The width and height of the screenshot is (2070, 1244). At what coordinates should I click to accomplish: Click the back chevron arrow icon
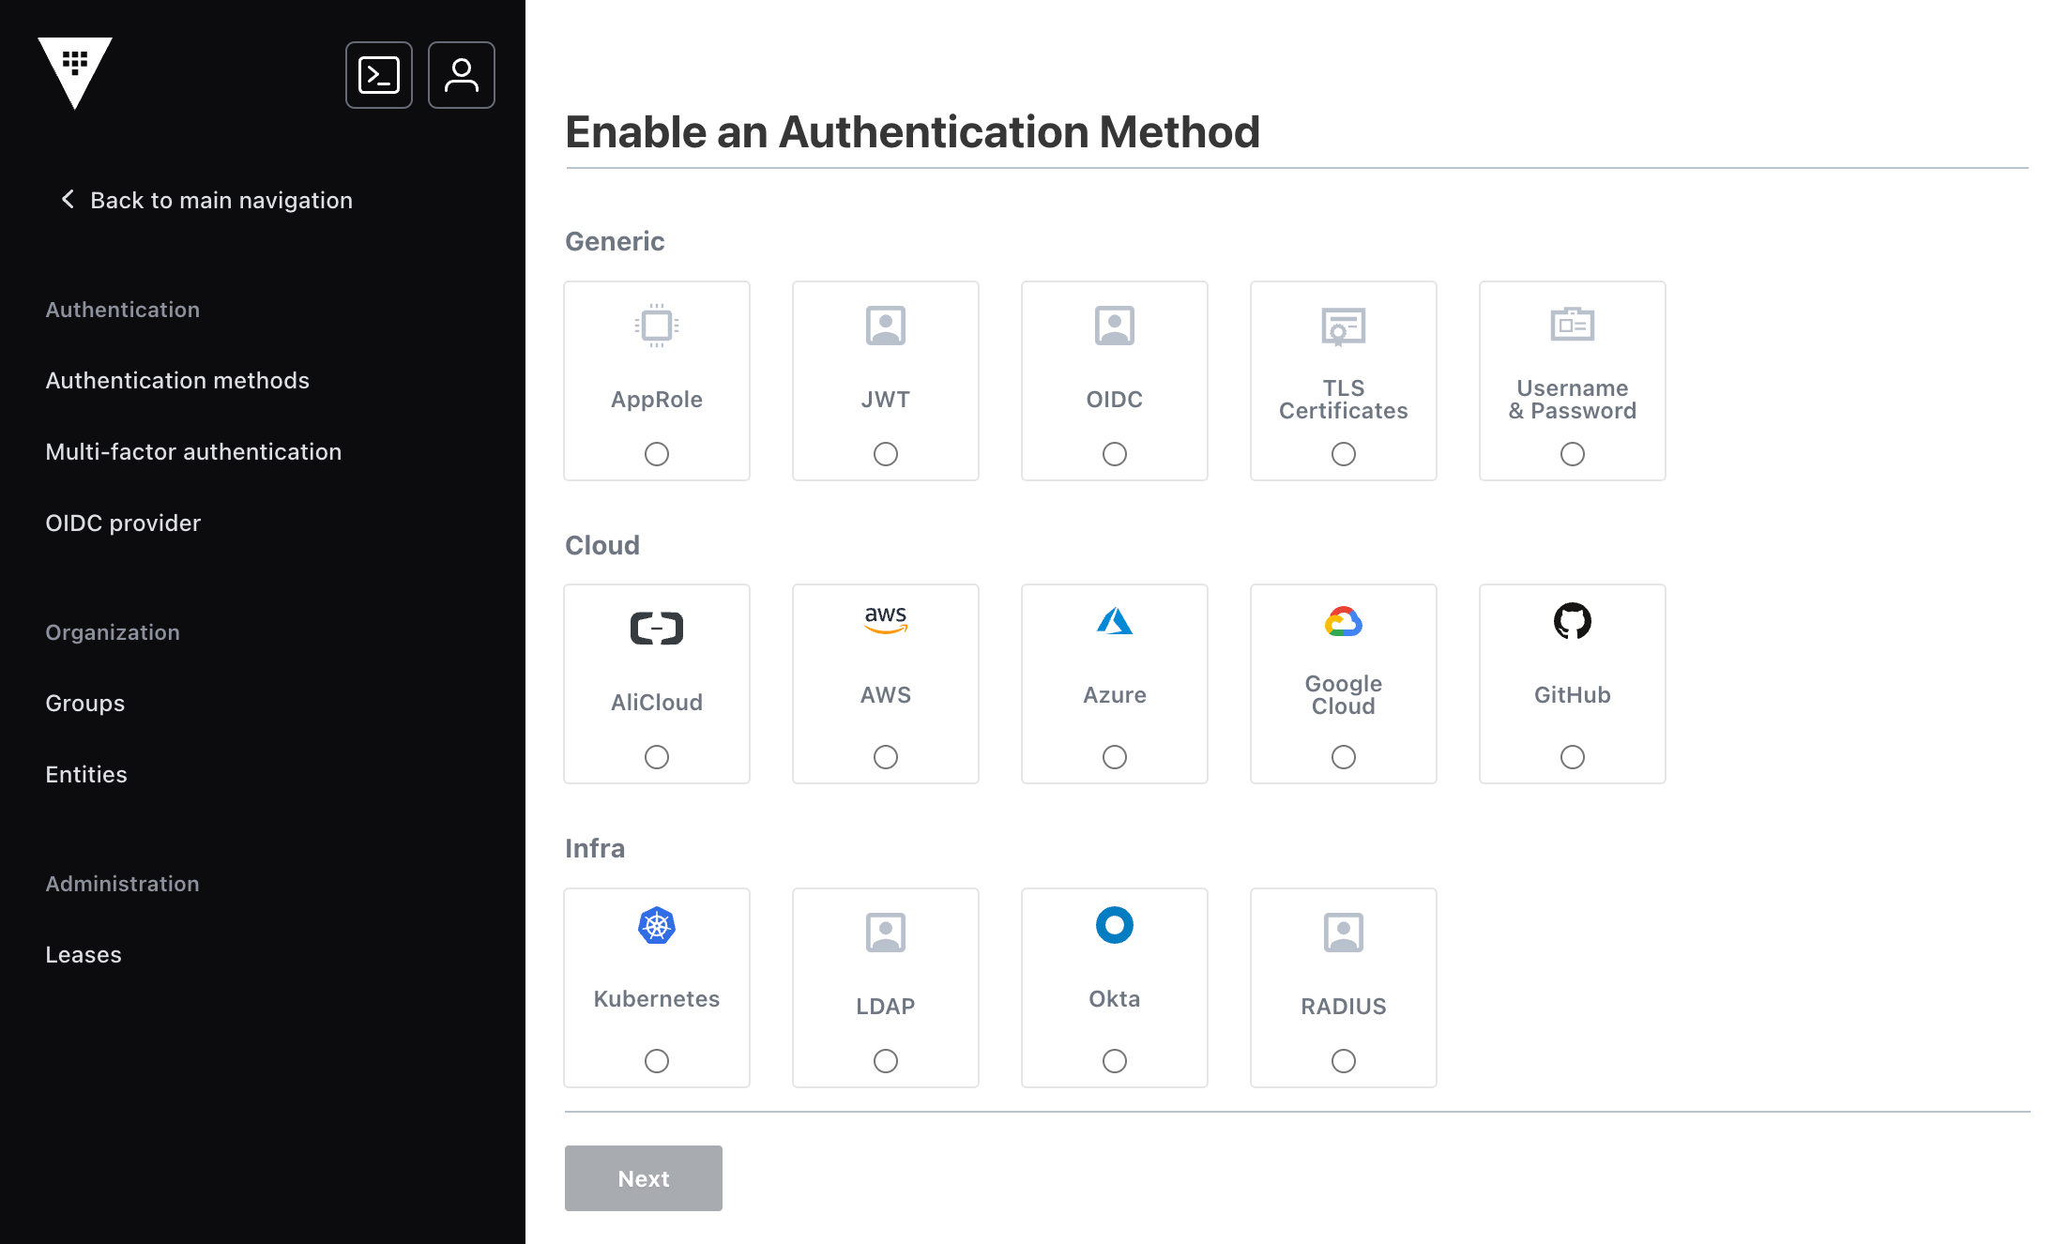click(x=68, y=199)
